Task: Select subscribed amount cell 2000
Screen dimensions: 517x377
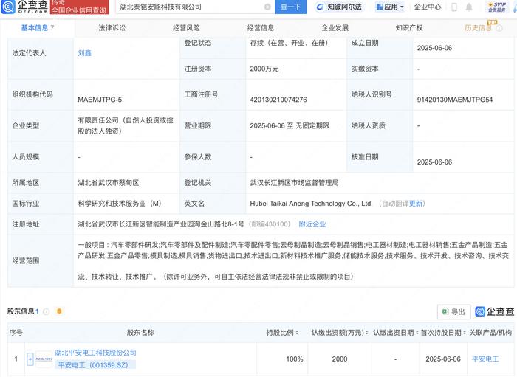Action: [x=340, y=359]
